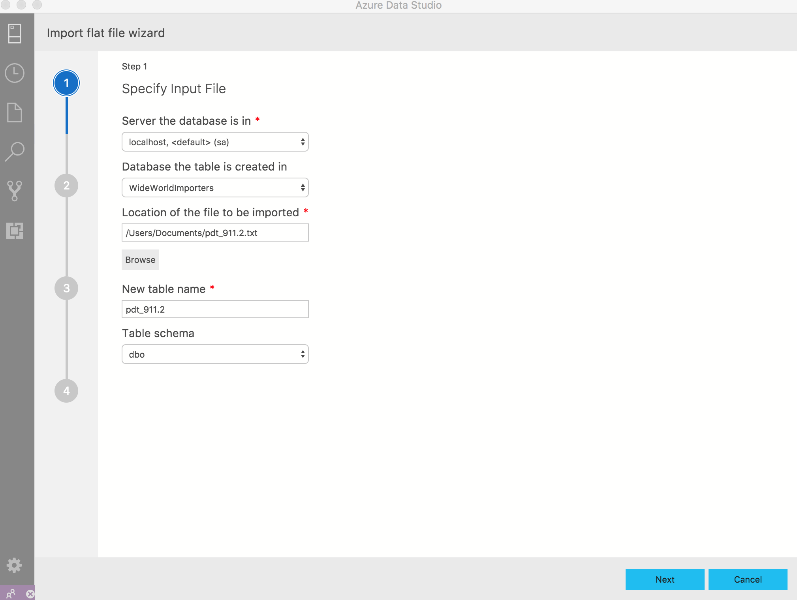Click the file location text input
The image size is (797, 600).
tap(215, 232)
